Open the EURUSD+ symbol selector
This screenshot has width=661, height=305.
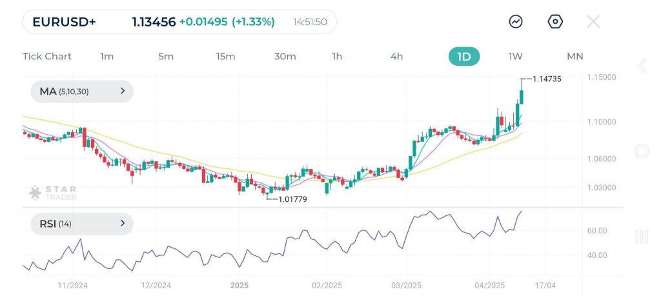pos(65,22)
